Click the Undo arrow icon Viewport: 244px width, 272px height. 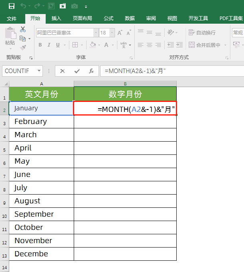pos(23,6)
